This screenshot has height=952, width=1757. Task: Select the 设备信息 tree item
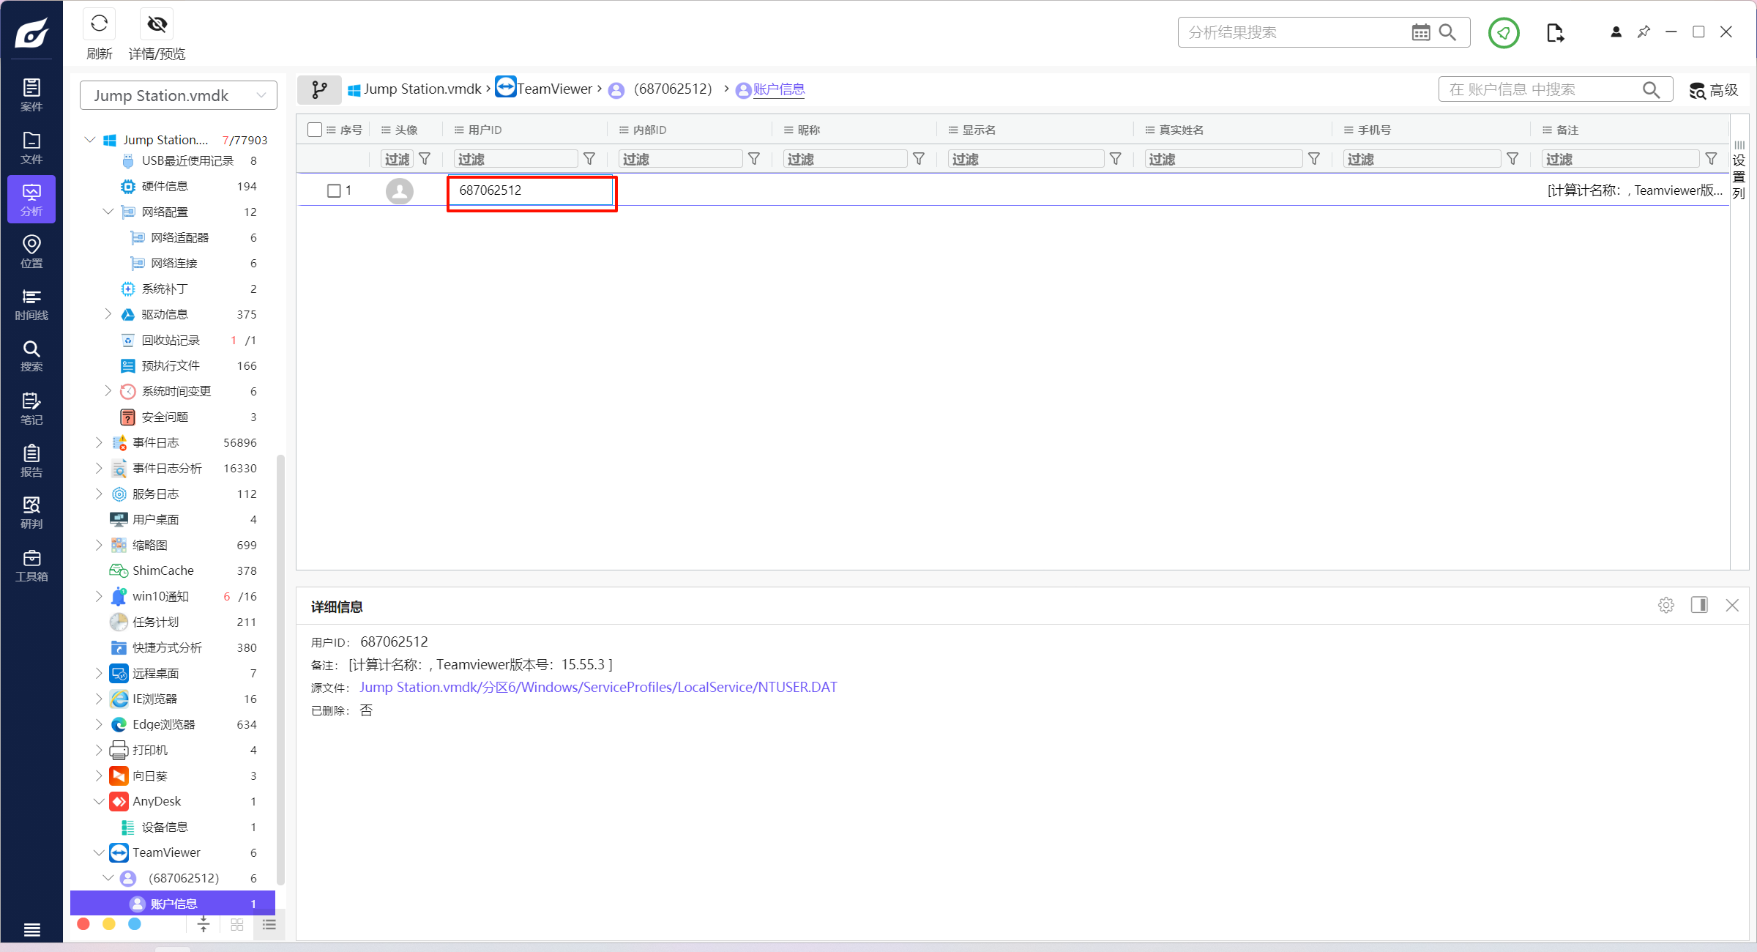(165, 827)
